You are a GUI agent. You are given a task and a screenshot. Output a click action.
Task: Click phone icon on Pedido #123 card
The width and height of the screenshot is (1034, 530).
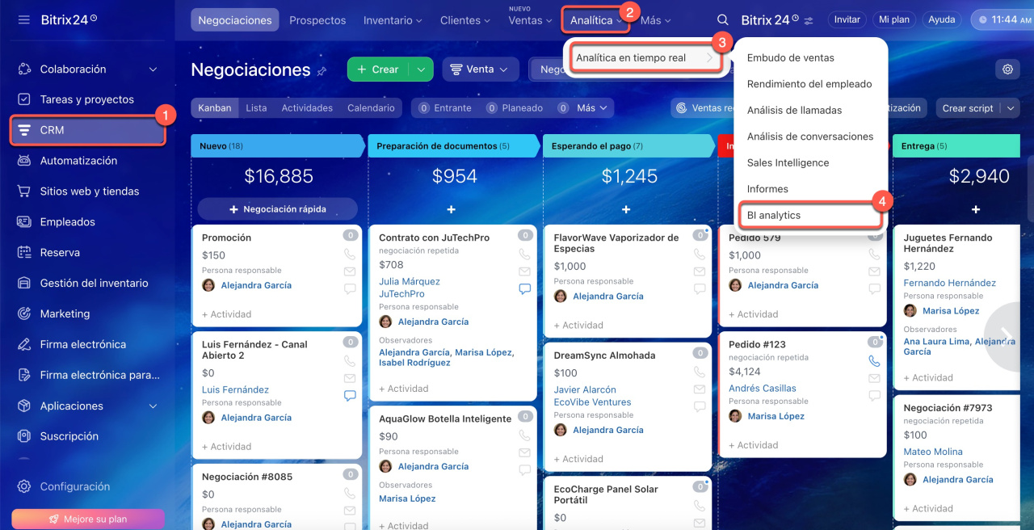[874, 361]
